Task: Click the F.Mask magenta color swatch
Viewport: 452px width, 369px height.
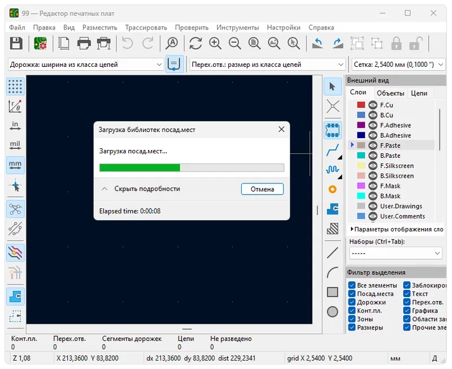Action: click(361, 186)
